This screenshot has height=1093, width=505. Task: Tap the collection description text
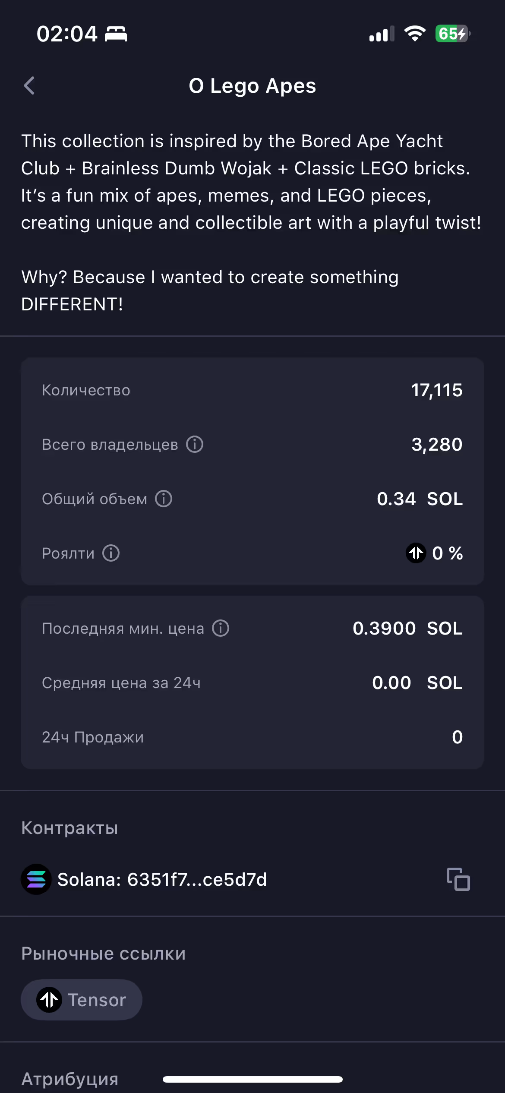(251, 223)
